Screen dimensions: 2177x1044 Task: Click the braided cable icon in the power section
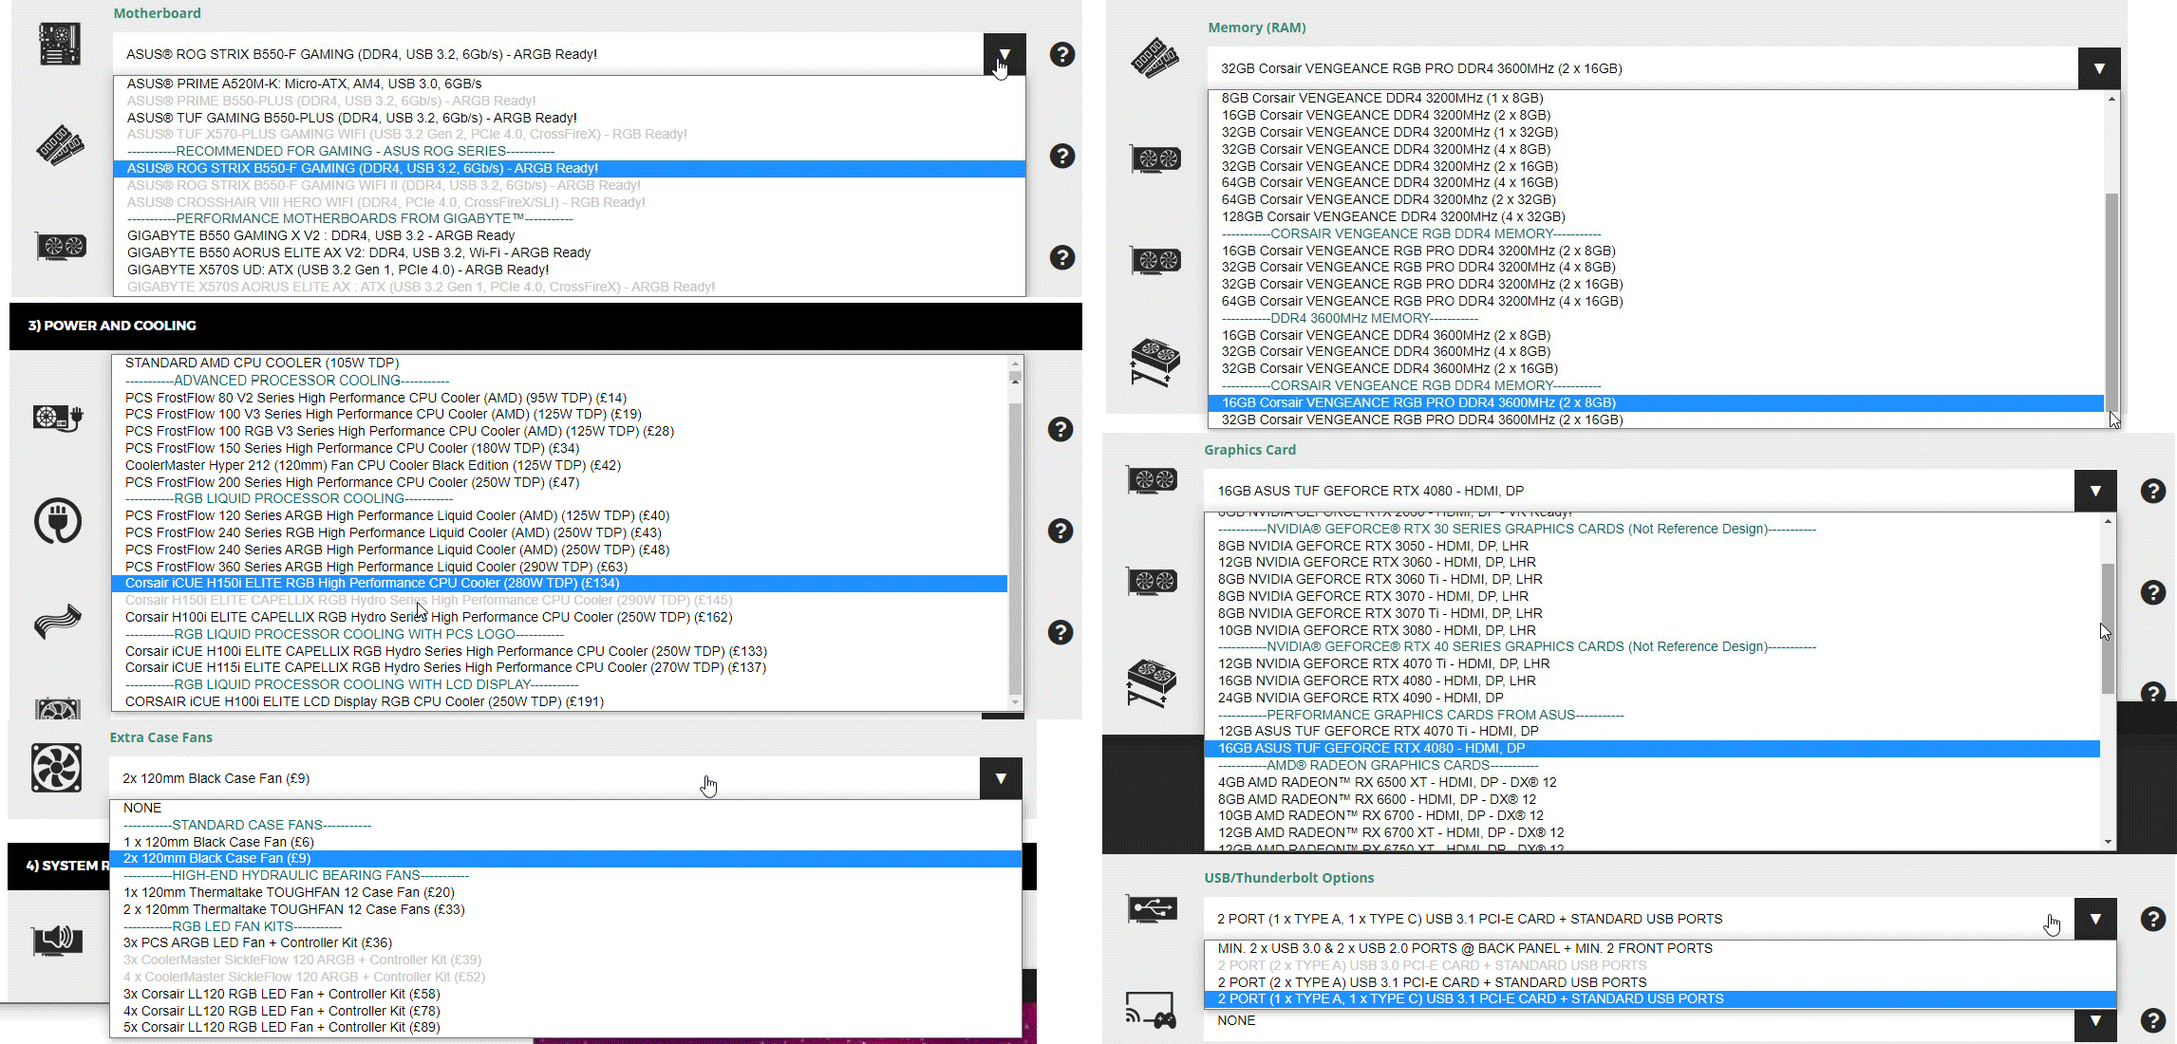point(57,622)
